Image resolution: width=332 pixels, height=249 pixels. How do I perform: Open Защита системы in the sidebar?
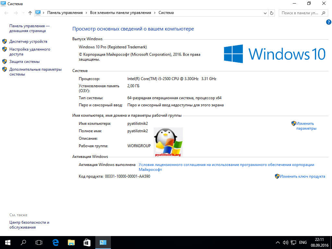24,62
